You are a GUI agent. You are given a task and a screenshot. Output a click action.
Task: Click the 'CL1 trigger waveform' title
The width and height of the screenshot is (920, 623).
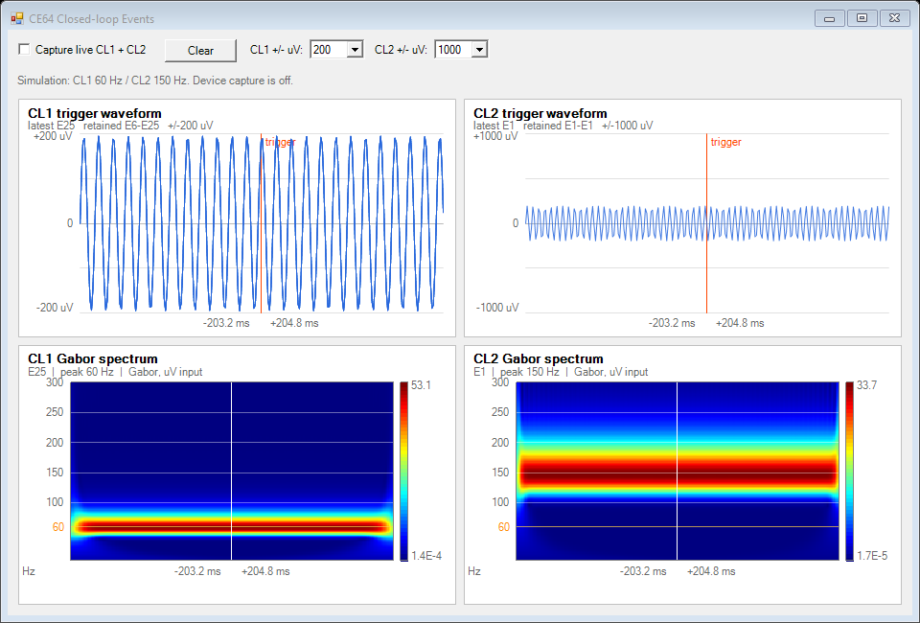coord(95,113)
